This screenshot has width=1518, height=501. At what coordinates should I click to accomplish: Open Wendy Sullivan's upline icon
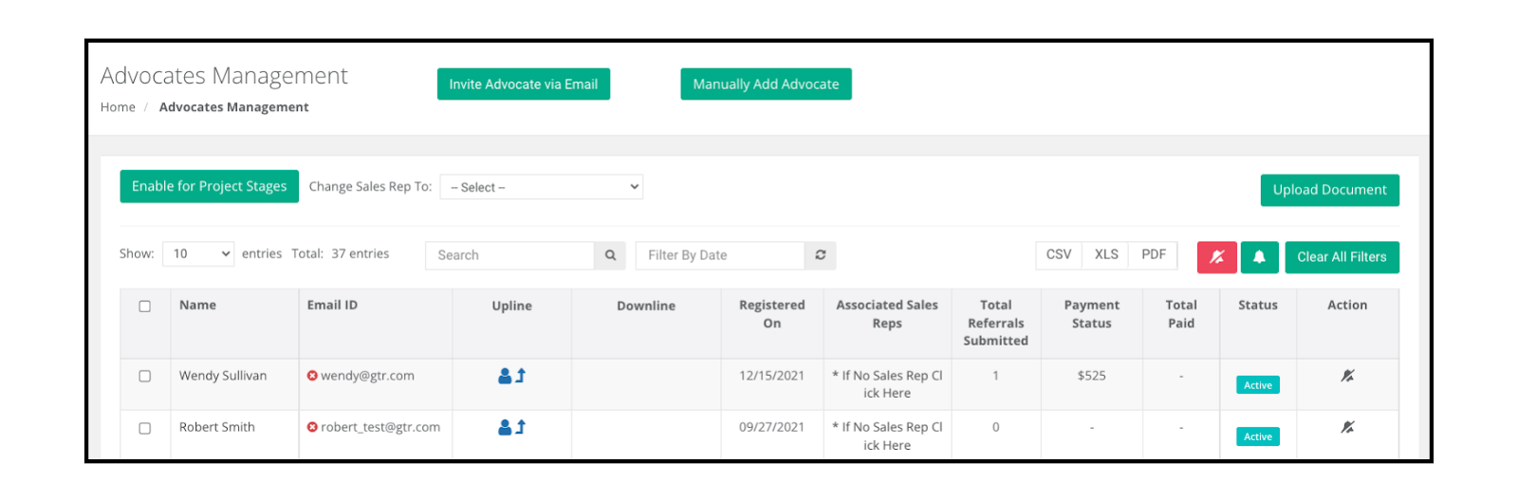[511, 376]
